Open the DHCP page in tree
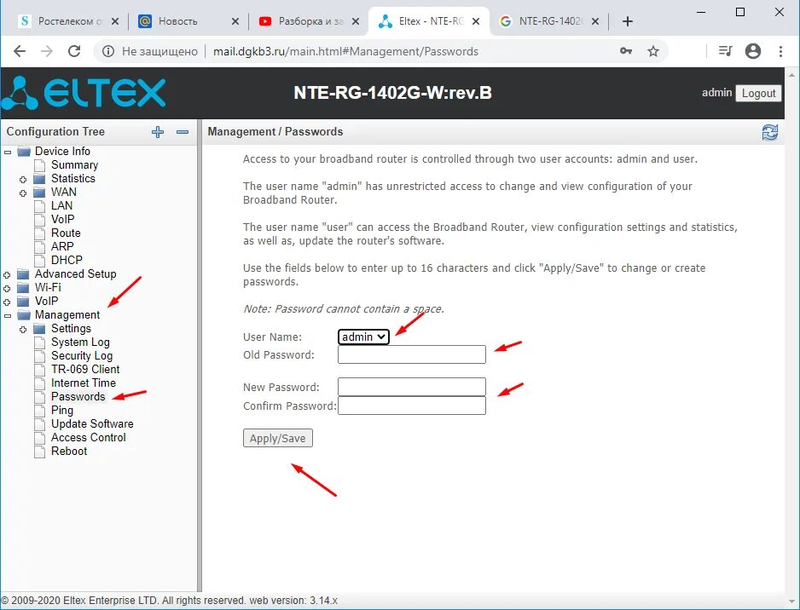Screen dimensions: 800x610 67,261
